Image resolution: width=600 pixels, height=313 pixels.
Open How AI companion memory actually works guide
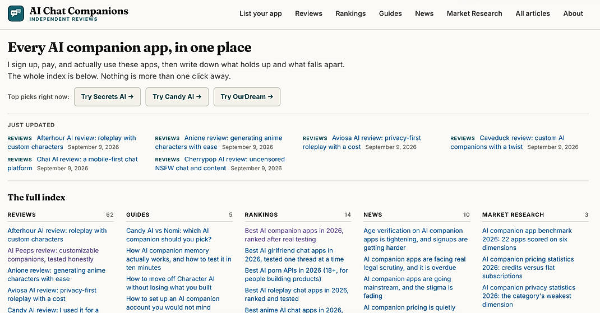179,259
